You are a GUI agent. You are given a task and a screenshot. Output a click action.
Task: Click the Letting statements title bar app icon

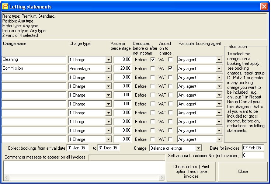(5, 6)
